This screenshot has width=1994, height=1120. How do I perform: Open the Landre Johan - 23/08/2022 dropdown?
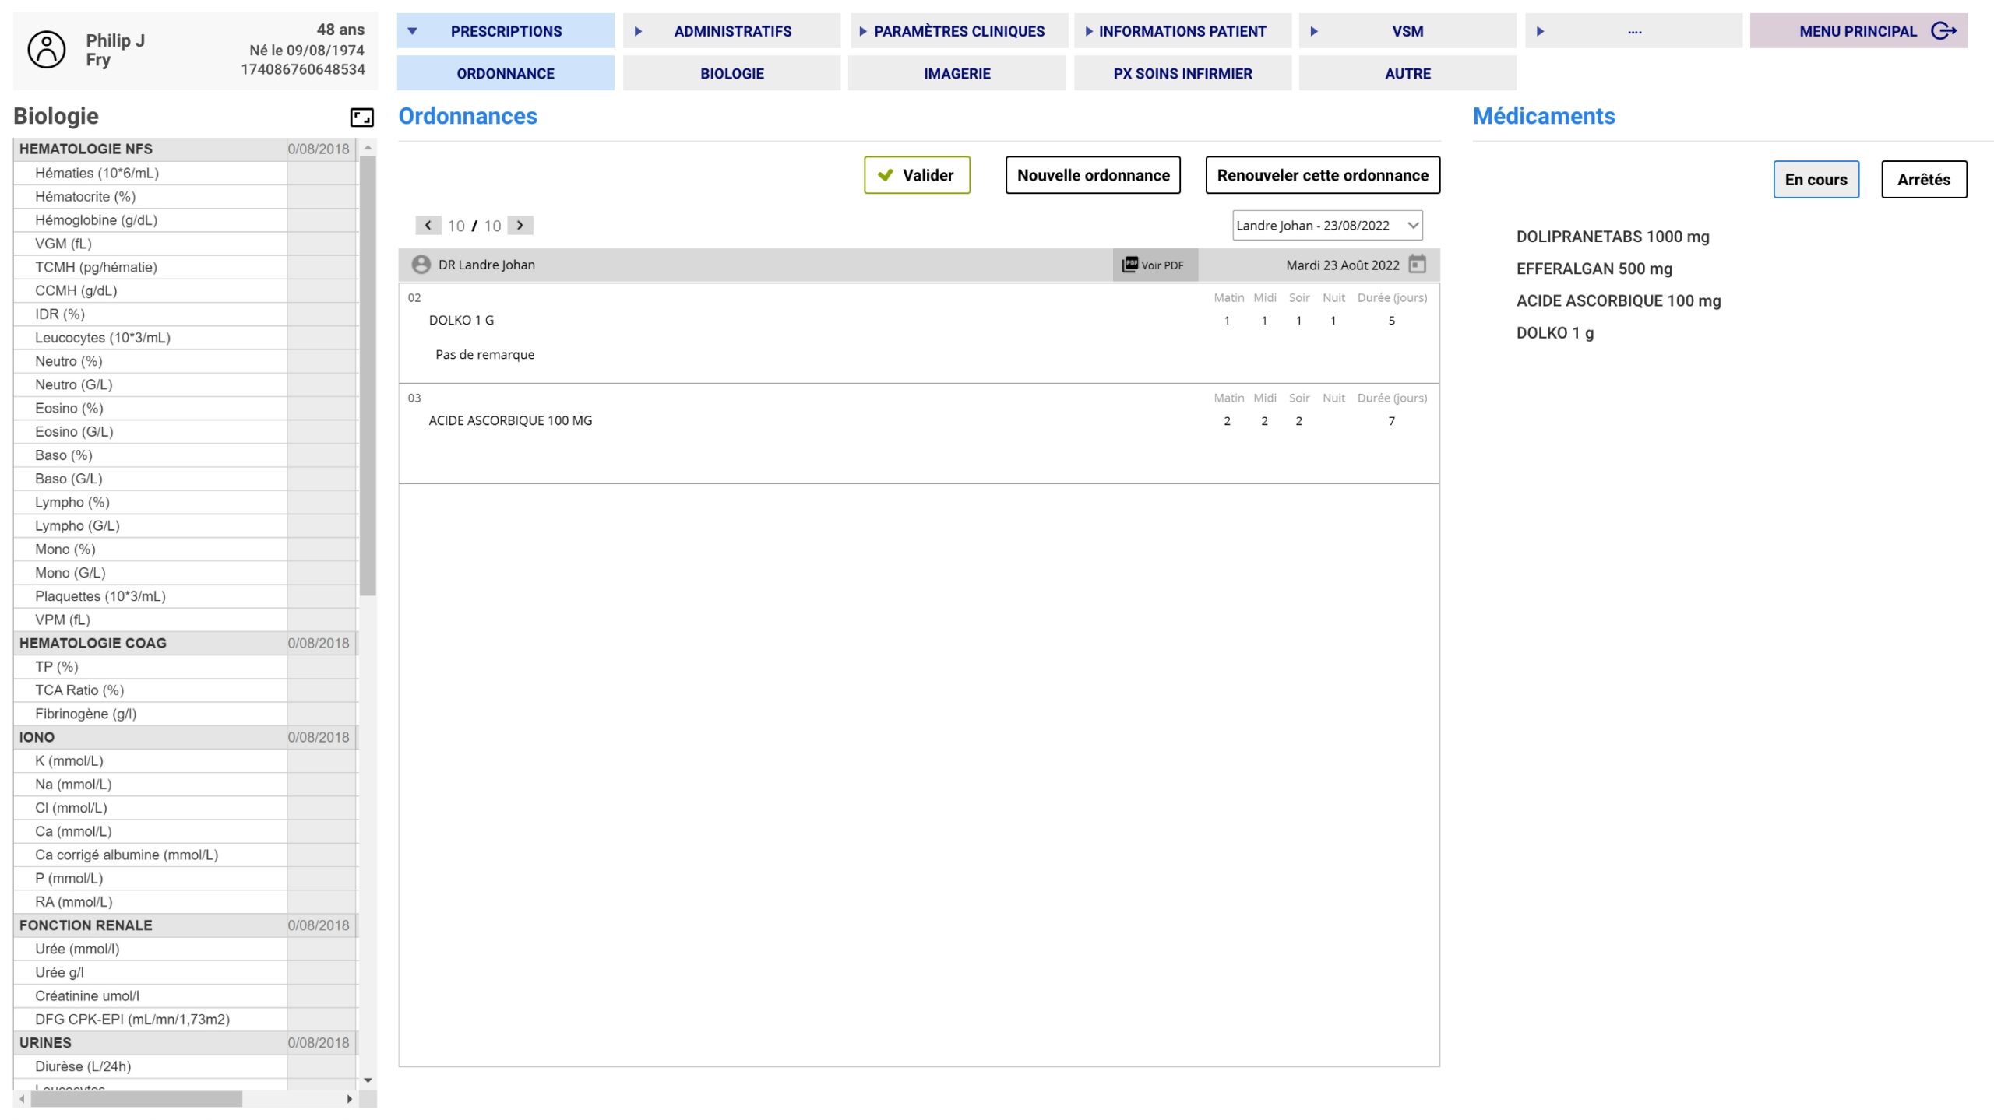(x=1326, y=226)
